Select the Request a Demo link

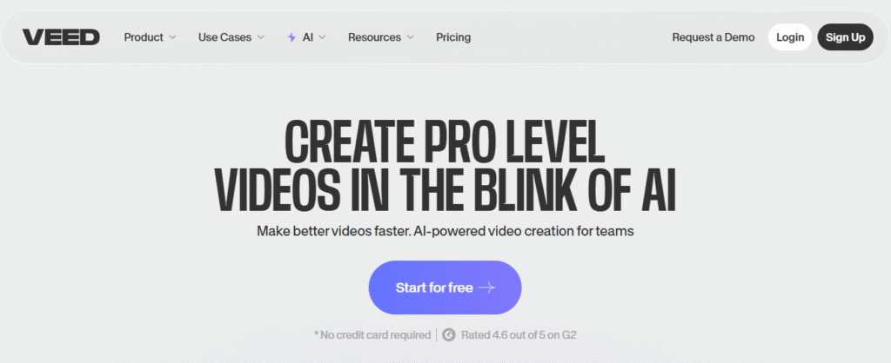pyautogui.click(x=713, y=37)
